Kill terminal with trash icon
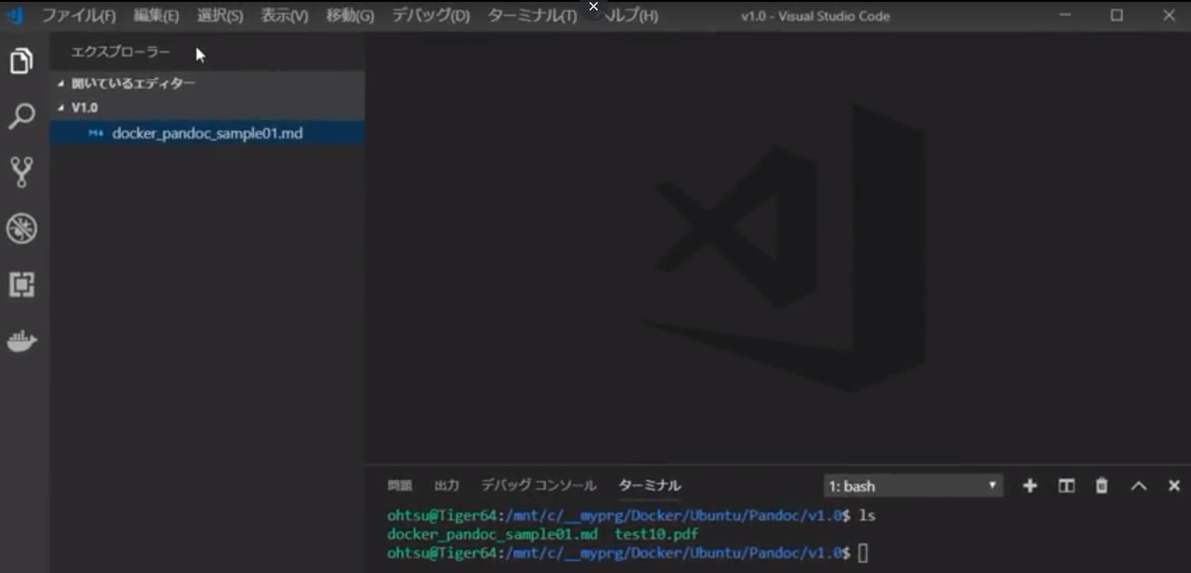Viewport: 1191px width, 573px height. [x=1102, y=486]
